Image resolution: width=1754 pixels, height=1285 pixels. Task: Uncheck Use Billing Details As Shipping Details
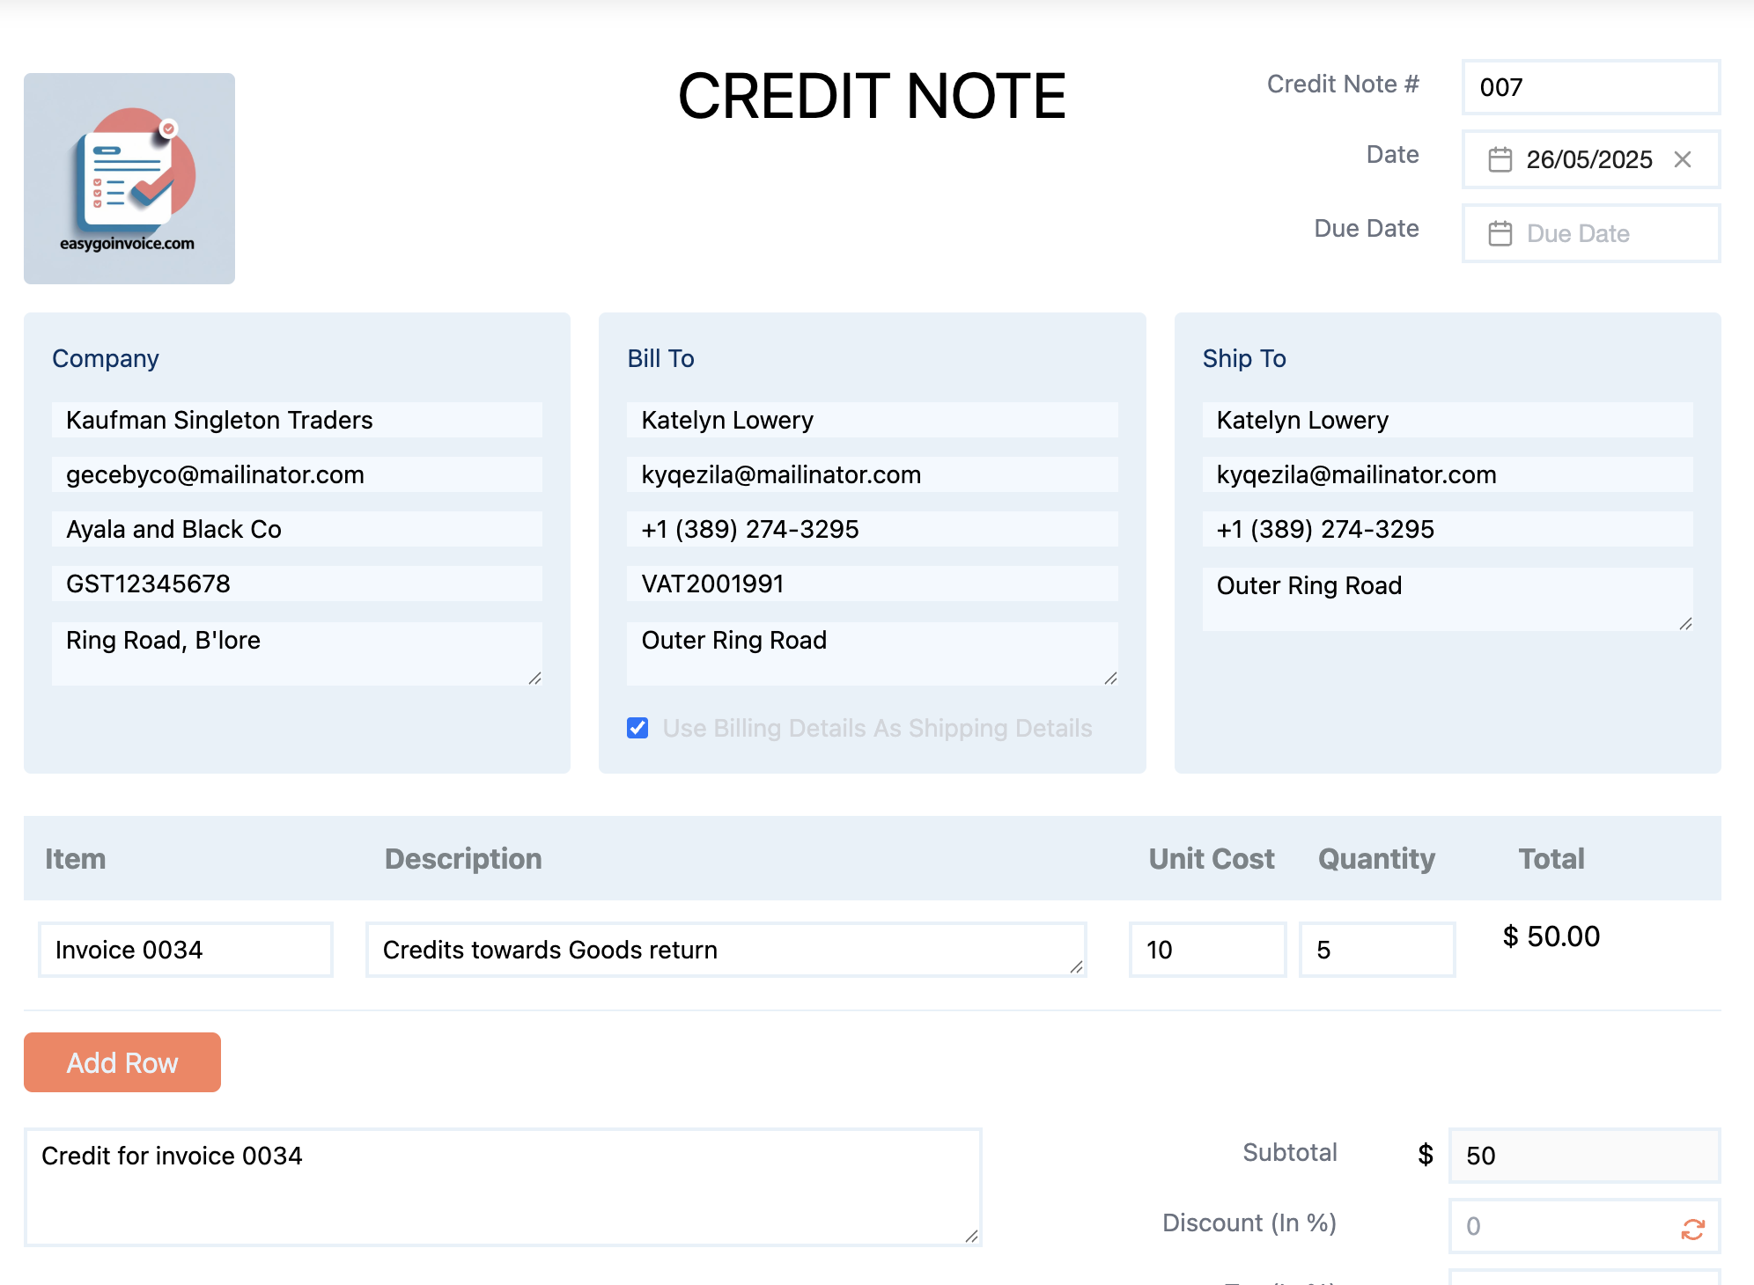point(637,728)
